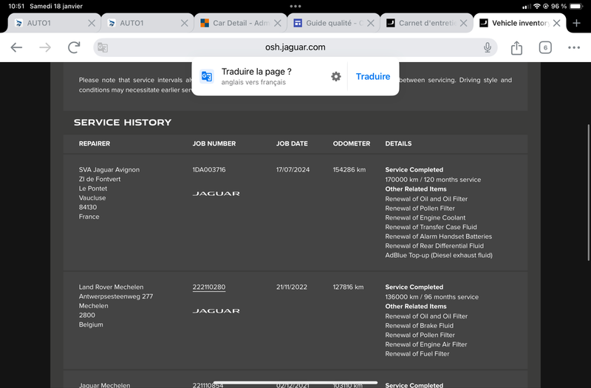Click odometer value 154286 km
The image size is (591, 388).
[349, 170]
